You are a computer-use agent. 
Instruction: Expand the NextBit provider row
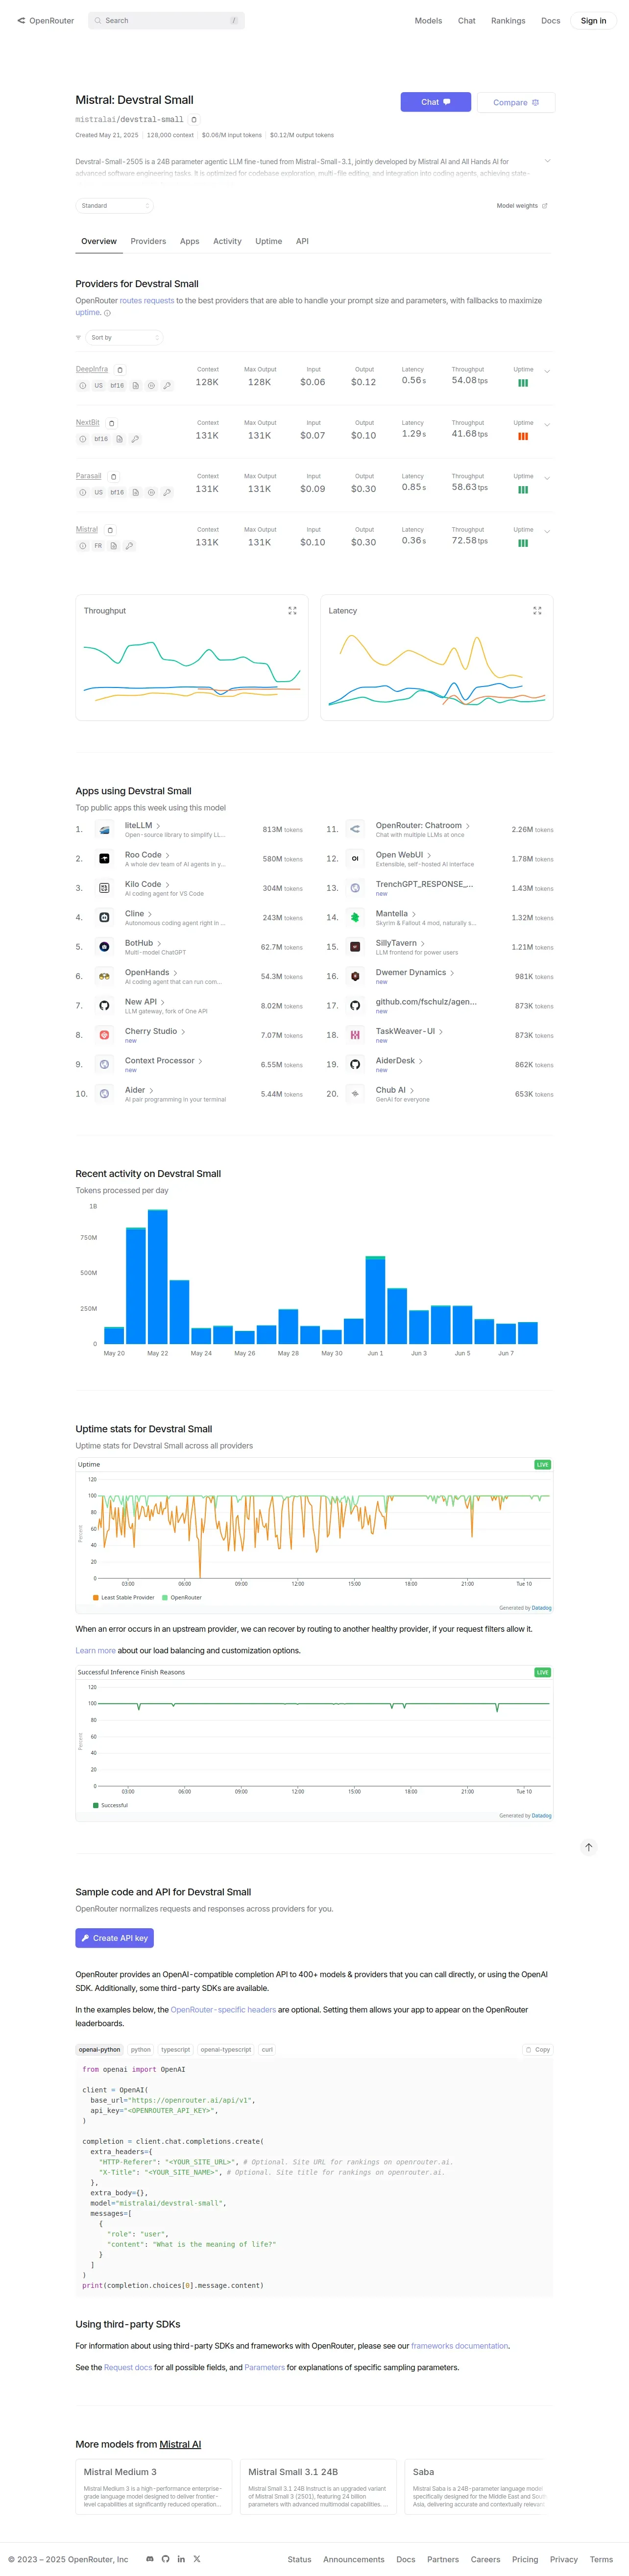point(547,425)
